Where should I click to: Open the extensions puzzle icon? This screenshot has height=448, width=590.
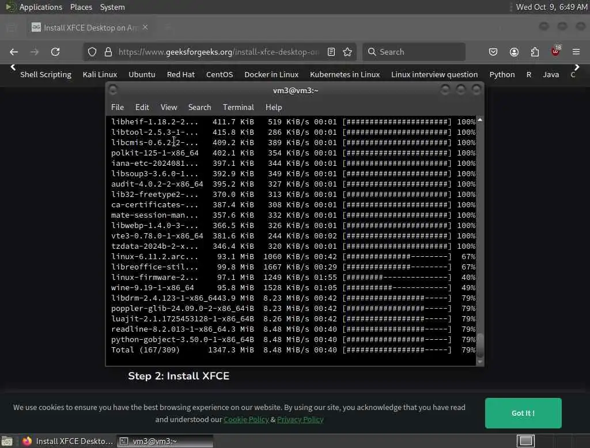pyautogui.click(x=535, y=52)
